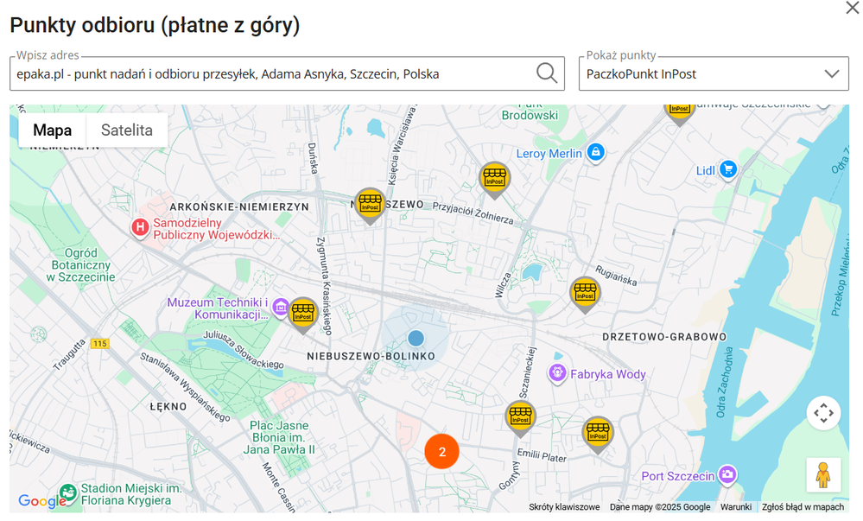This screenshot has width=863, height=521.
Task: Click the Muzeum Techniki museum pin
Action: 280,306
